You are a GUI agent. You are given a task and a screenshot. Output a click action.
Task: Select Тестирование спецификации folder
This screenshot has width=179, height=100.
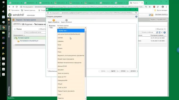coord(29,41)
